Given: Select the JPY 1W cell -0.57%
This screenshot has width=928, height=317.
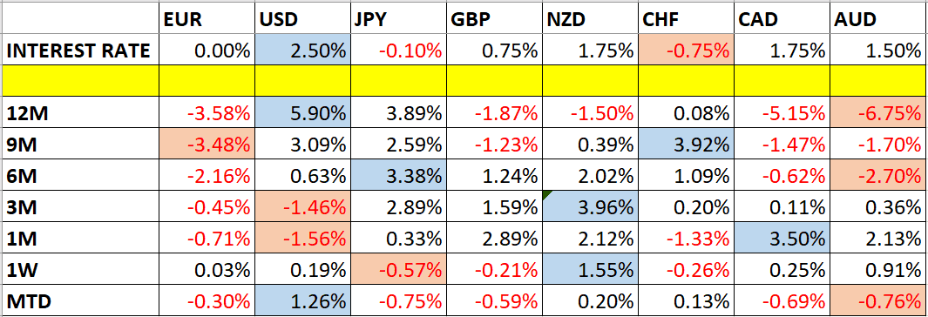Looking at the screenshot, I should coord(398,270).
